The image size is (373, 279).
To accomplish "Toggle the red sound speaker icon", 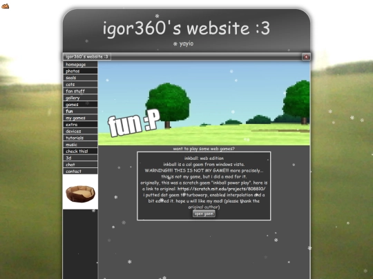I will pos(306,56).
